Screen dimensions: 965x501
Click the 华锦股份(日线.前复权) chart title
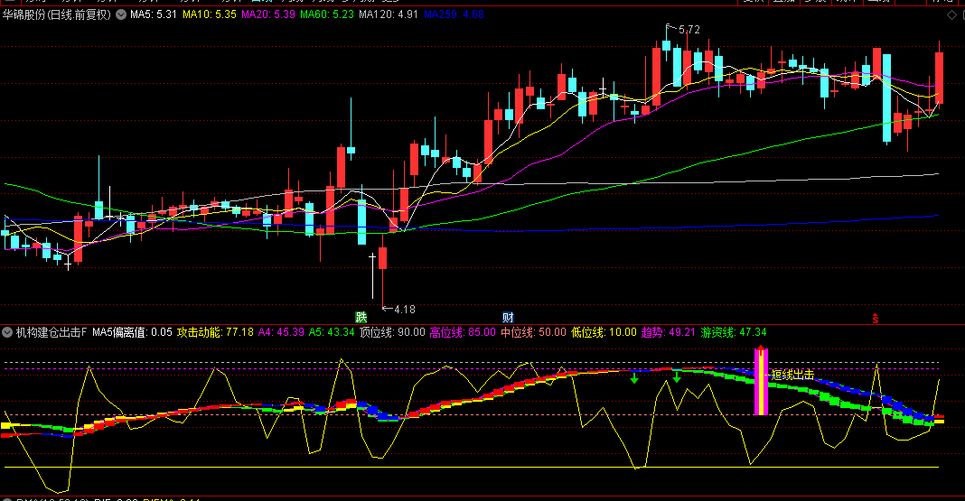(57, 14)
